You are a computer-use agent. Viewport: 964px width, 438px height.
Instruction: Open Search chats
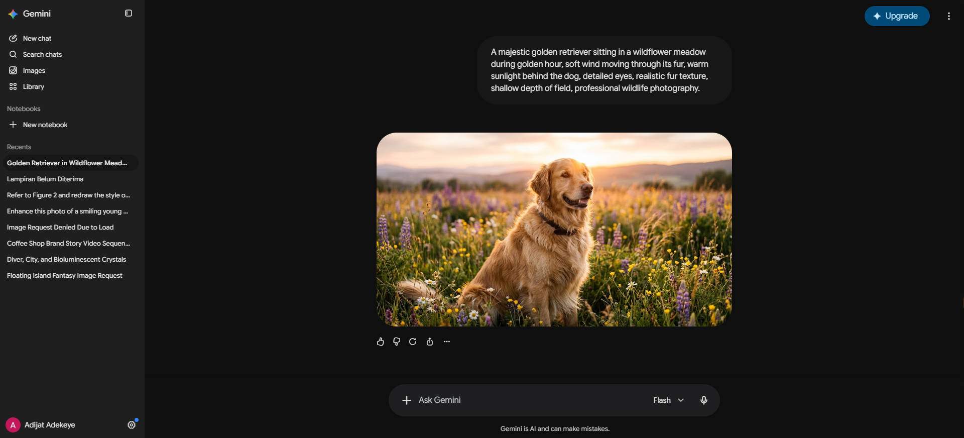[70, 54]
